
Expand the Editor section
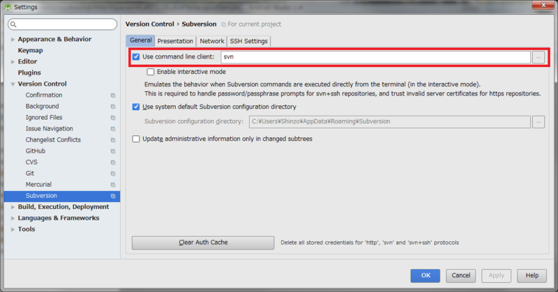(13, 62)
